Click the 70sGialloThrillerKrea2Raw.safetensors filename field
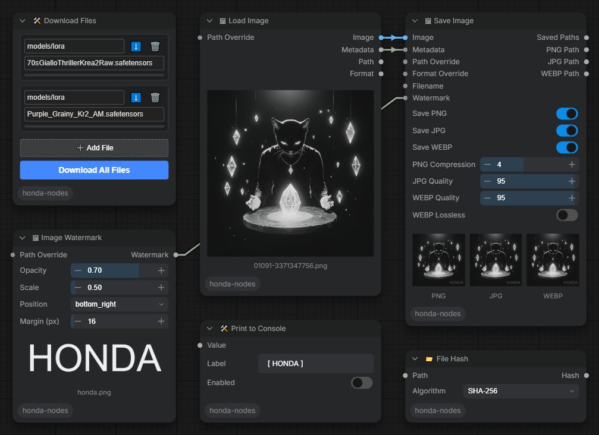The width and height of the screenshot is (599, 435). (x=94, y=63)
